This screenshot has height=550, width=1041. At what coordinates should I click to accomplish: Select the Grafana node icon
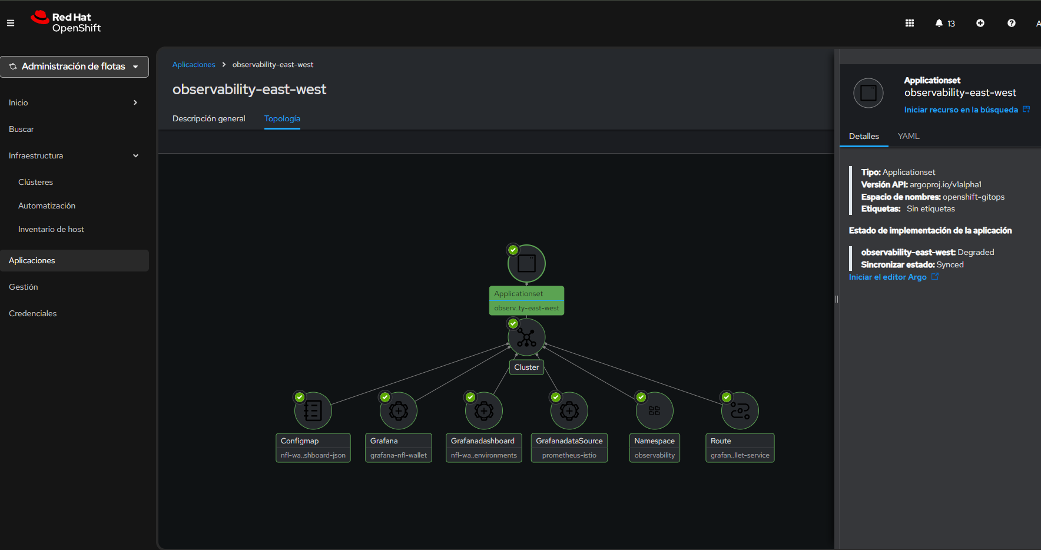(399, 410)
